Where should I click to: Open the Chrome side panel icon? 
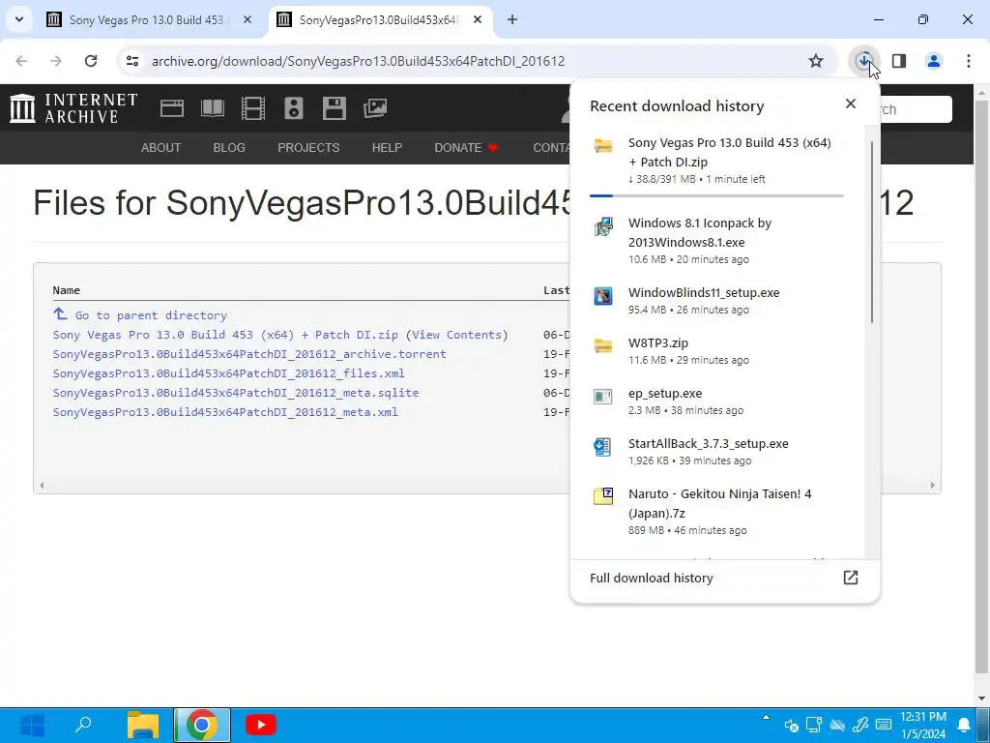click(899, 61)
